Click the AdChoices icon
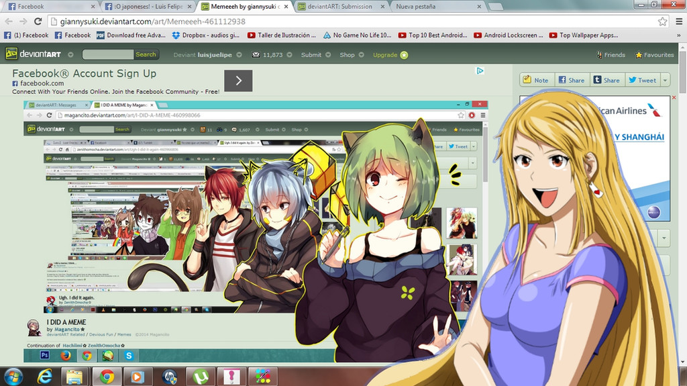The height and width of the screenshot is (386, 687). point(480,70)
